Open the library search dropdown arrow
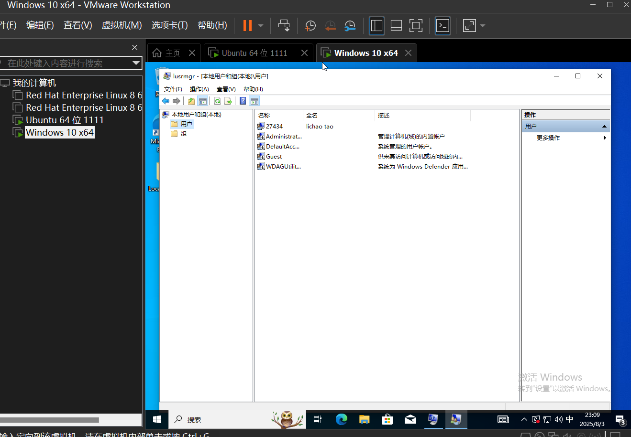Viewport: 631px width, 437px height. pyautogui.click(x=136, y=63)
